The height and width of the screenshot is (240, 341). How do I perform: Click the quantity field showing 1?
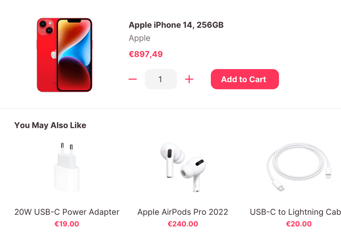pyautogui.click(x=161, y=79)
